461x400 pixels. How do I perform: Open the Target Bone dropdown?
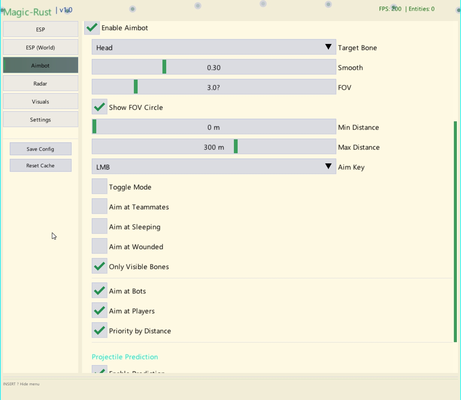[x=214, y=47]
